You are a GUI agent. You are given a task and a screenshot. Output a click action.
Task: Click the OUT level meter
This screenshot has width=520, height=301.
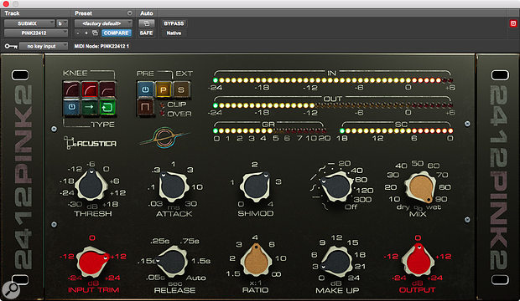[333, 105]
